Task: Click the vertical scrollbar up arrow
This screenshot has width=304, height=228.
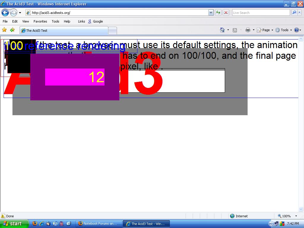Action: (301, 39)
